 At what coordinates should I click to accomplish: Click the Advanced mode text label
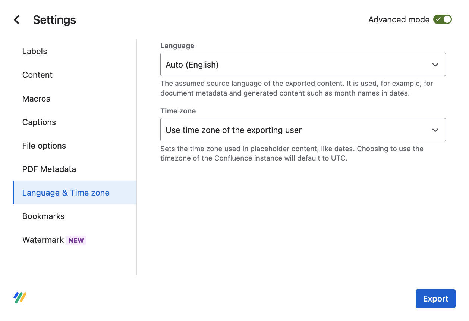pos(399,20)
